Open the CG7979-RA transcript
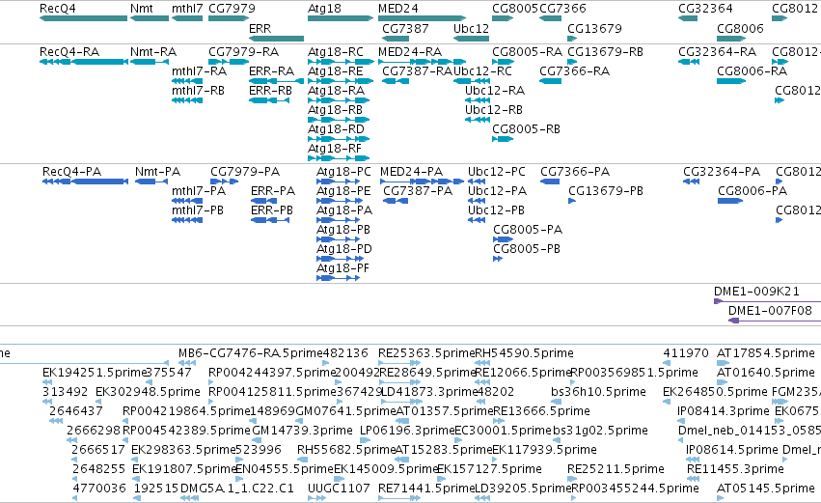 (229, 62)
